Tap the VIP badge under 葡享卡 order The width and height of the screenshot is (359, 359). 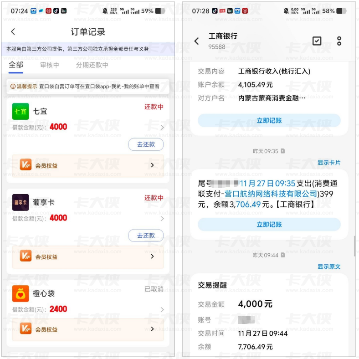(x=26, y=256)
